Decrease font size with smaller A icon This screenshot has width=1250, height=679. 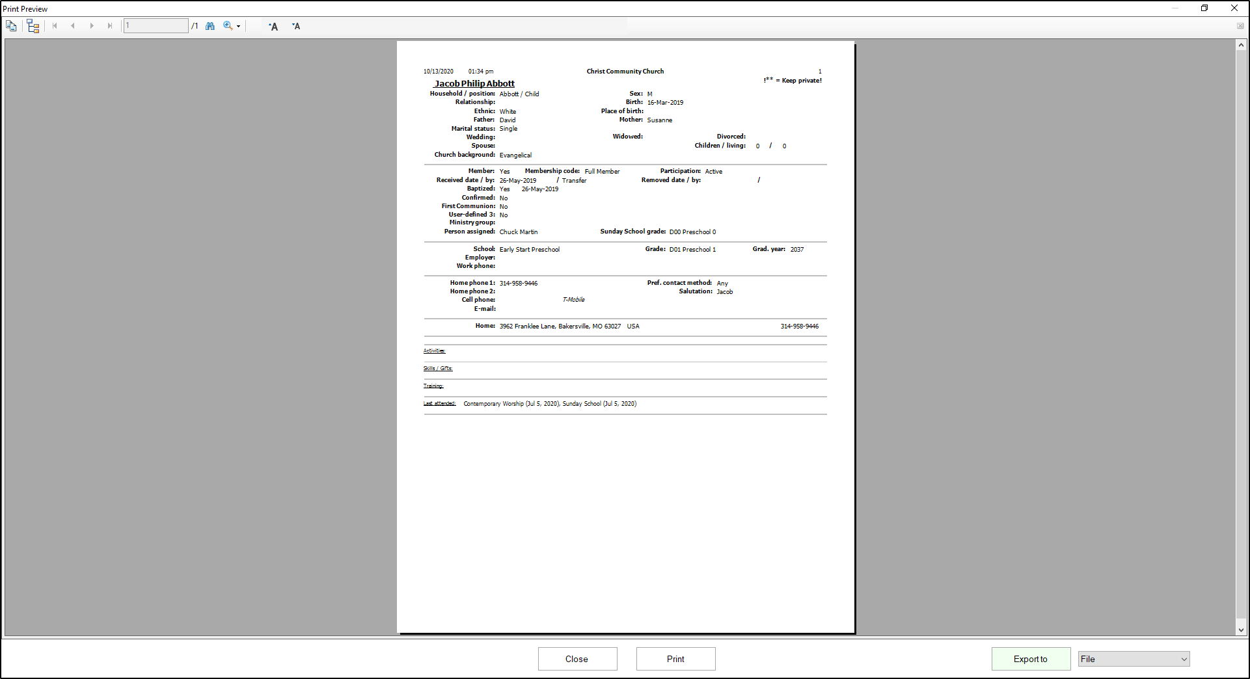[296, 26]
